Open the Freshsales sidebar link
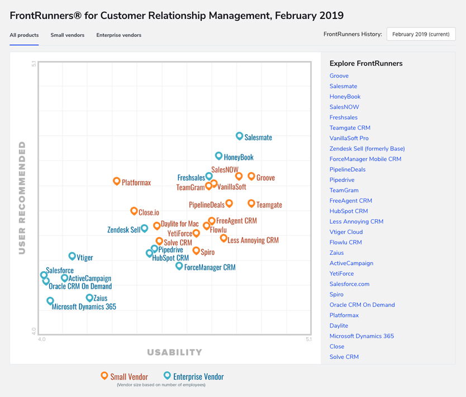 [x=344, y=117]
